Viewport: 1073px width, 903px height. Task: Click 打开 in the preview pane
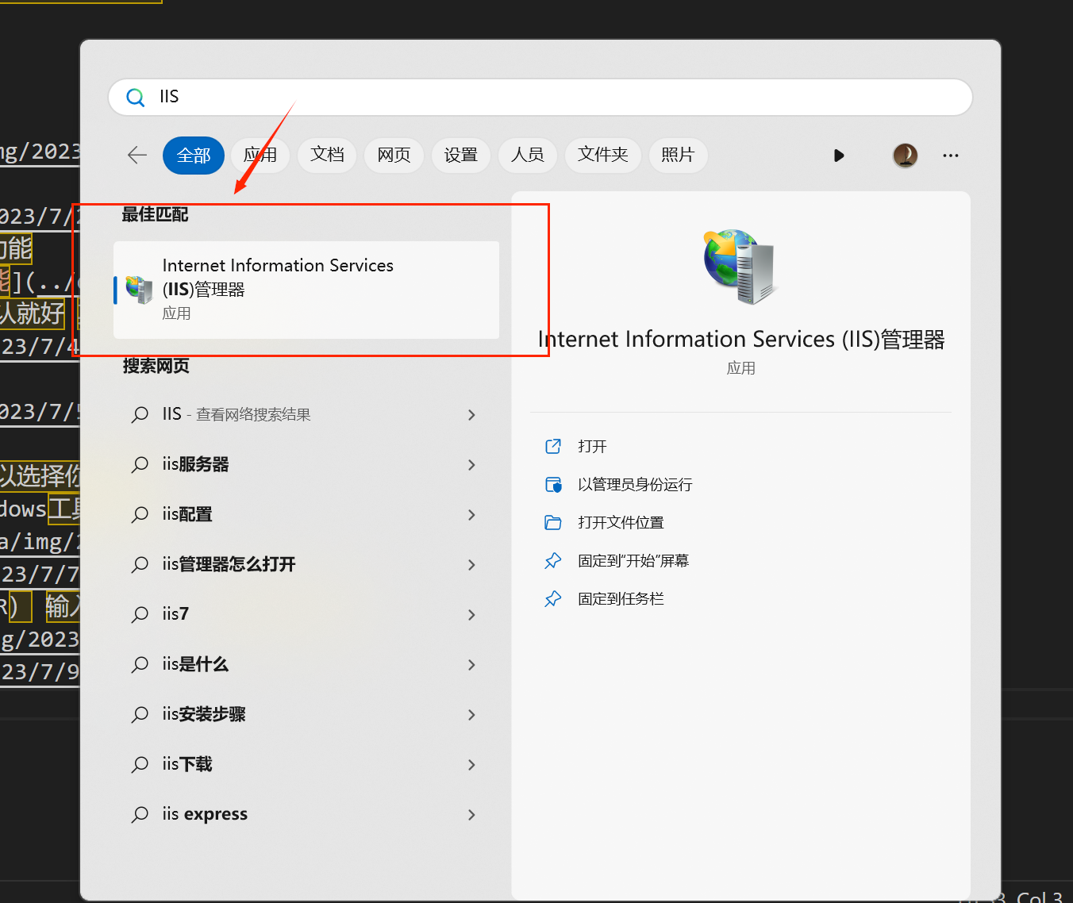click(x=592, y=447)
